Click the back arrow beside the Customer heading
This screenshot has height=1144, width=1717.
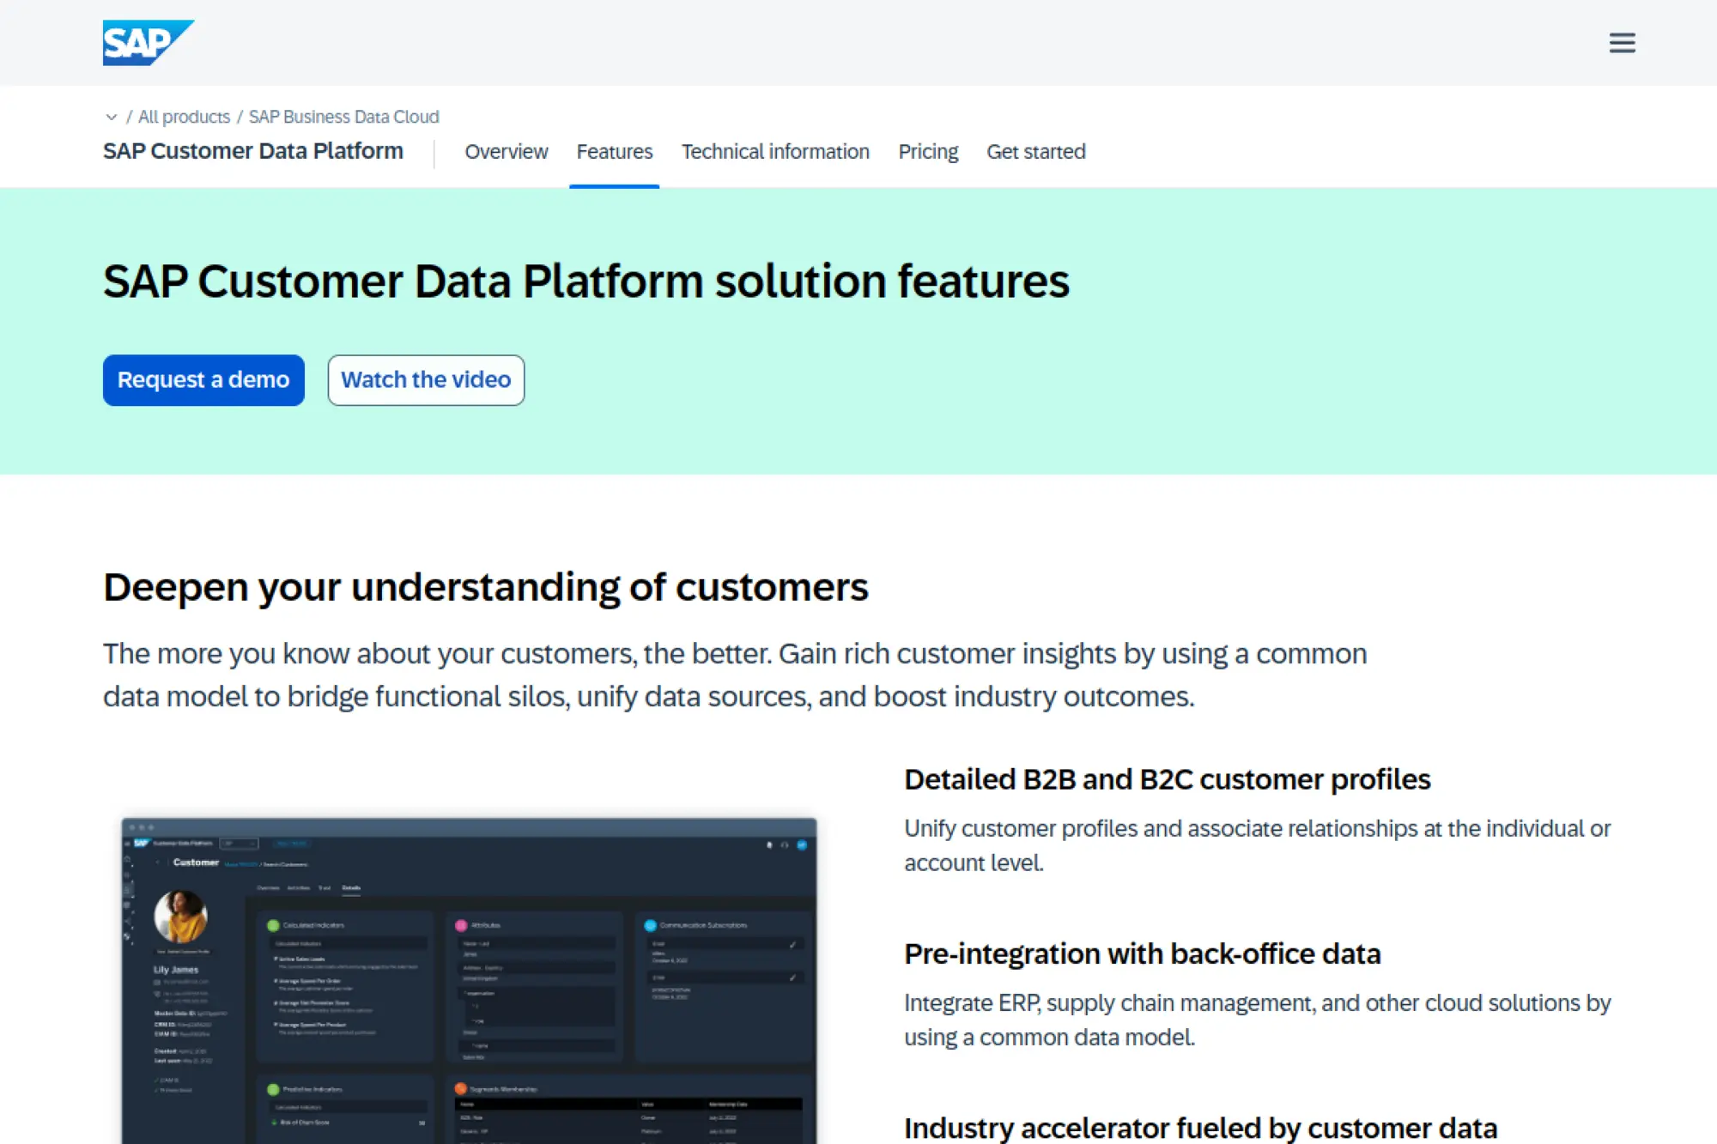pyautogui.click(x=158, y=862)
